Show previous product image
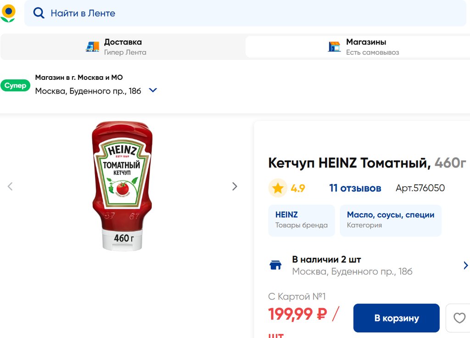 [10, 186]
